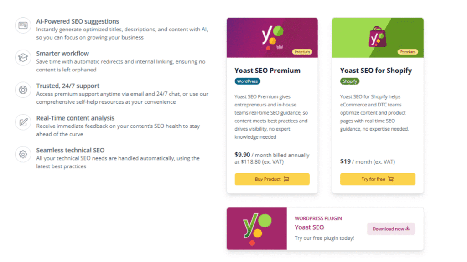467x262 pixels.
Task: Click the Premium badge on WordPress card
Action: 302,52
